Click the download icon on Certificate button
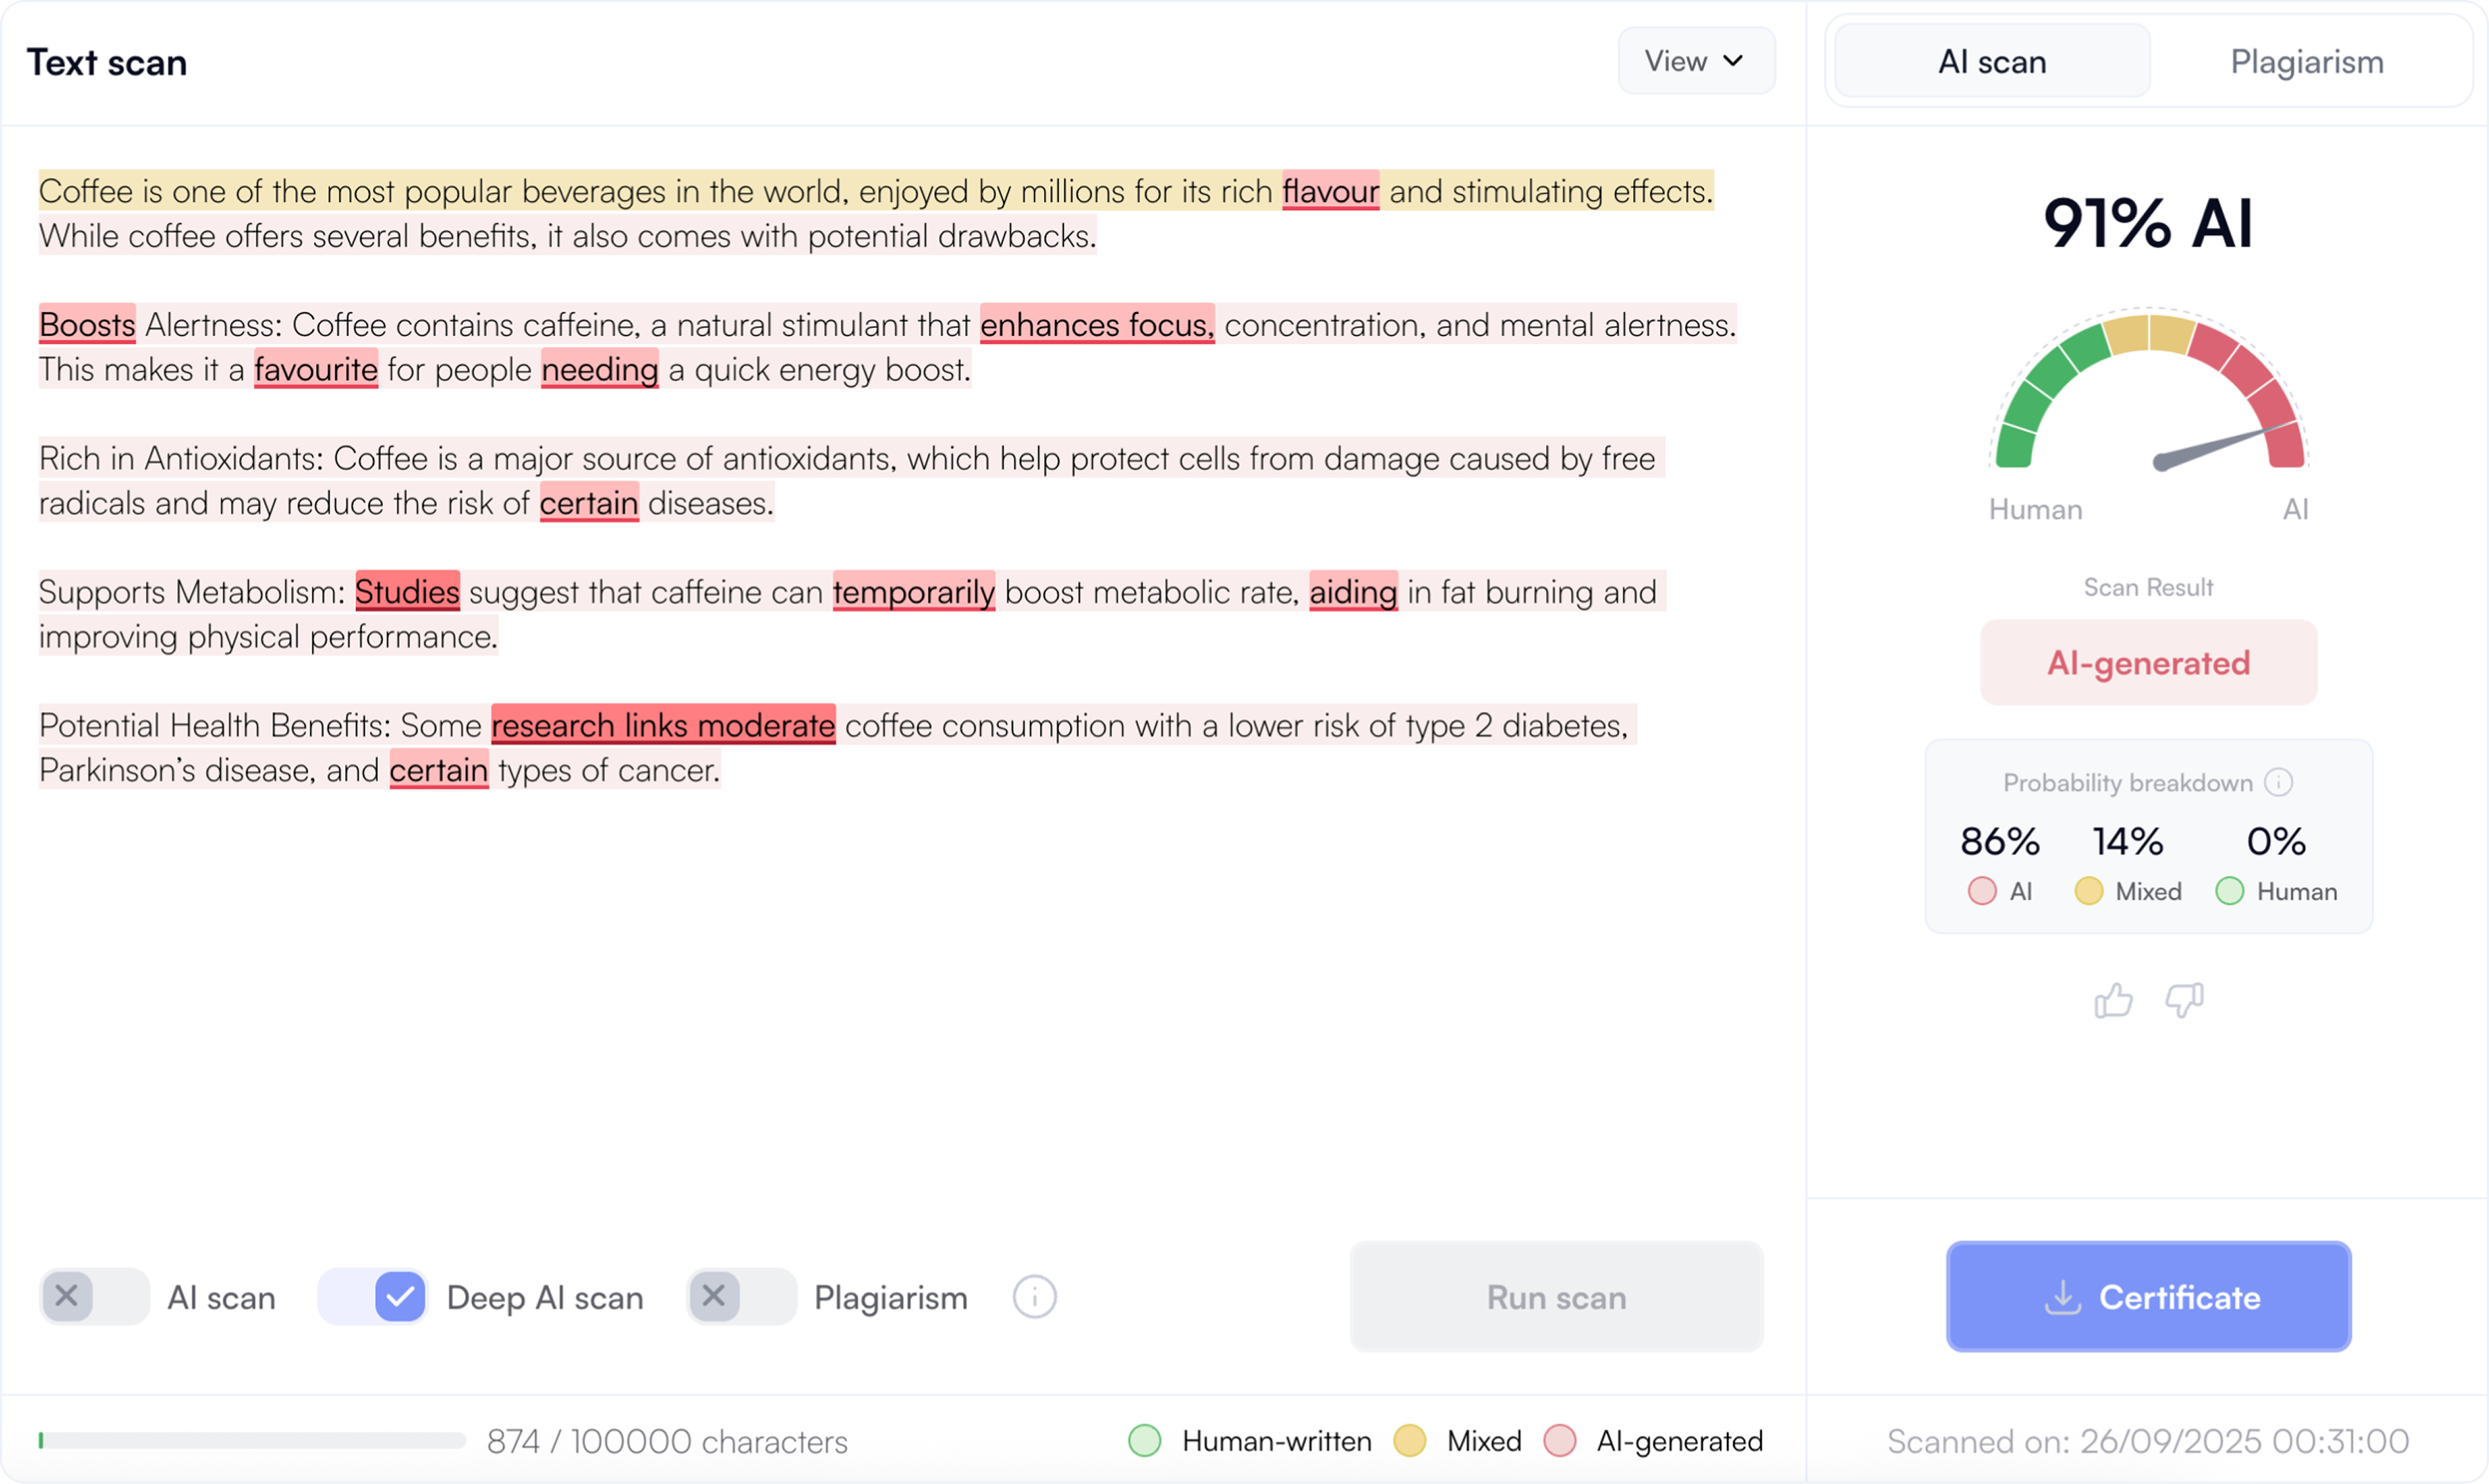 tap(2062, 1297)
